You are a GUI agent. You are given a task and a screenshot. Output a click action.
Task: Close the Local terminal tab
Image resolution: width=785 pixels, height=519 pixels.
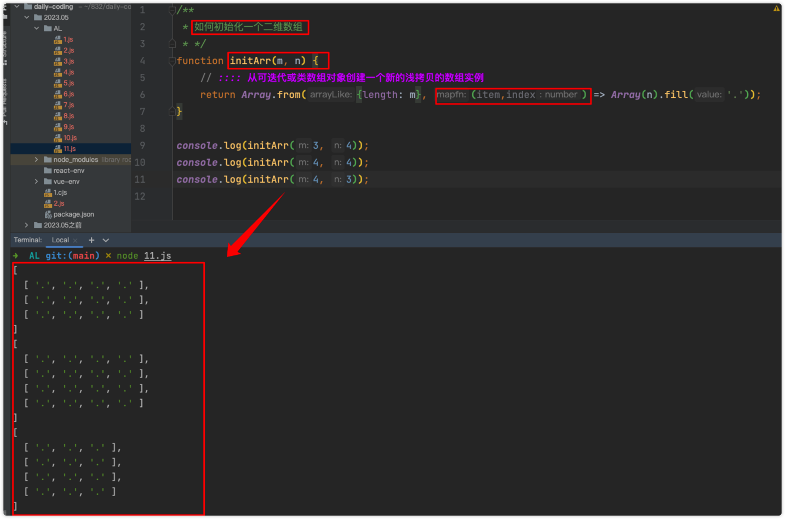tap(75, 241)
